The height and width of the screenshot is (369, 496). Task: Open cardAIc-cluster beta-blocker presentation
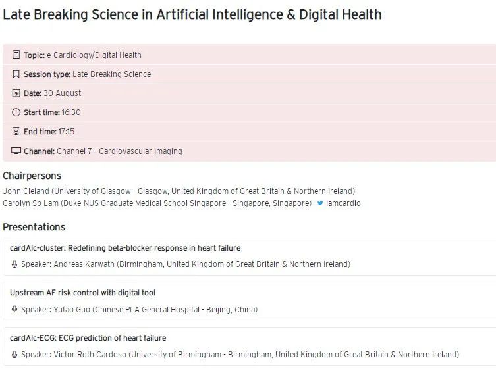[125, 248]
